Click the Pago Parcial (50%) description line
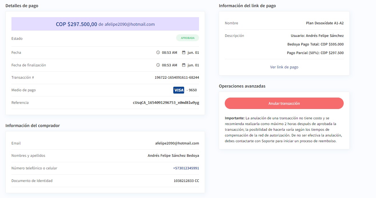This screenshot has width=376, height=198. pyautogui.click(x=315, y=53)
